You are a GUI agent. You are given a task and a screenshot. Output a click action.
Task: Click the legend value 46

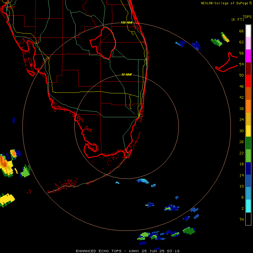[241, 87]
